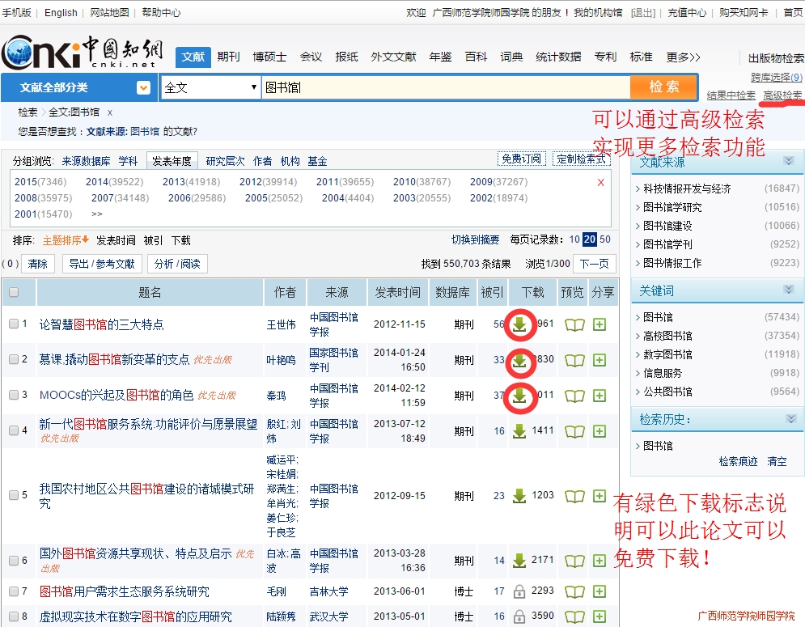Image resolution: width=805 pixels, height=627 pixels.
Task: Click download icon for row 1 article
Action: coord(519,325)
